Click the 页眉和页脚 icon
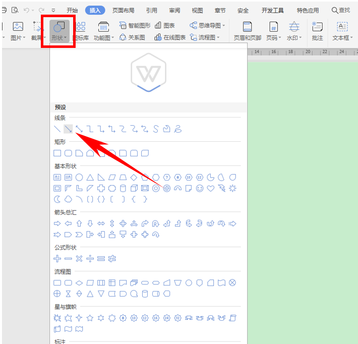This screenshot has width=358, height=344. click(248, 31)
